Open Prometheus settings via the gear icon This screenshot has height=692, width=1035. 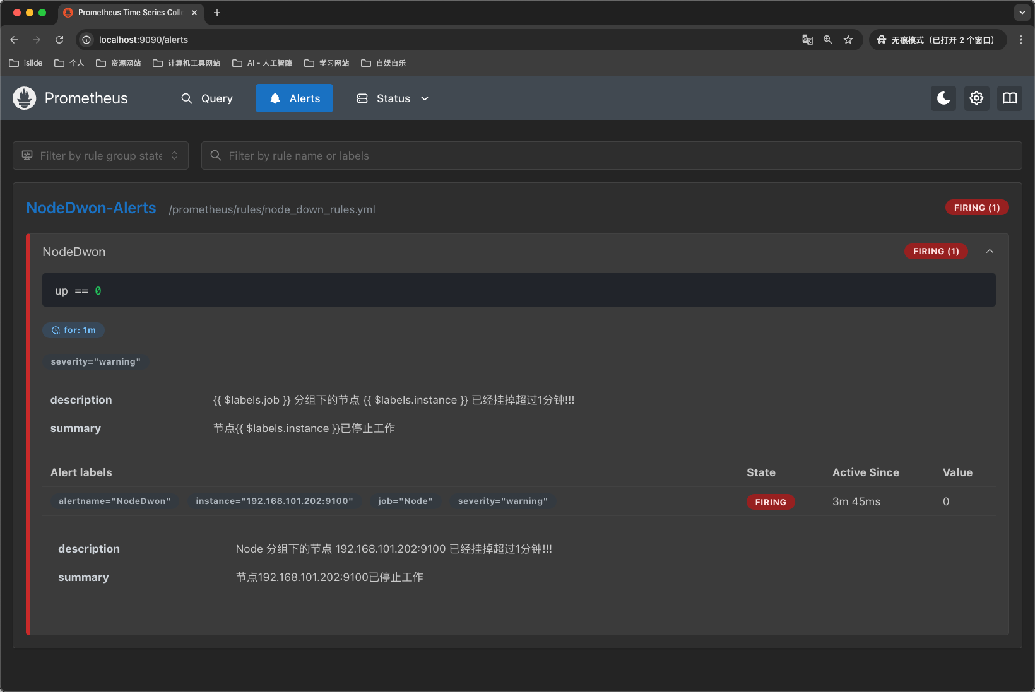(x=976, y=98)
